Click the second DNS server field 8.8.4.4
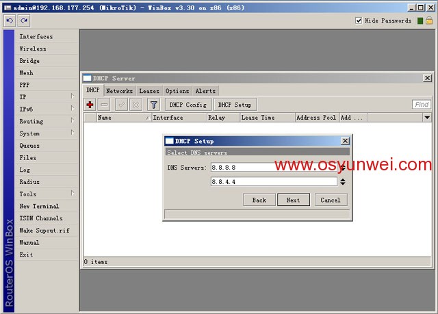 [274, 182]
